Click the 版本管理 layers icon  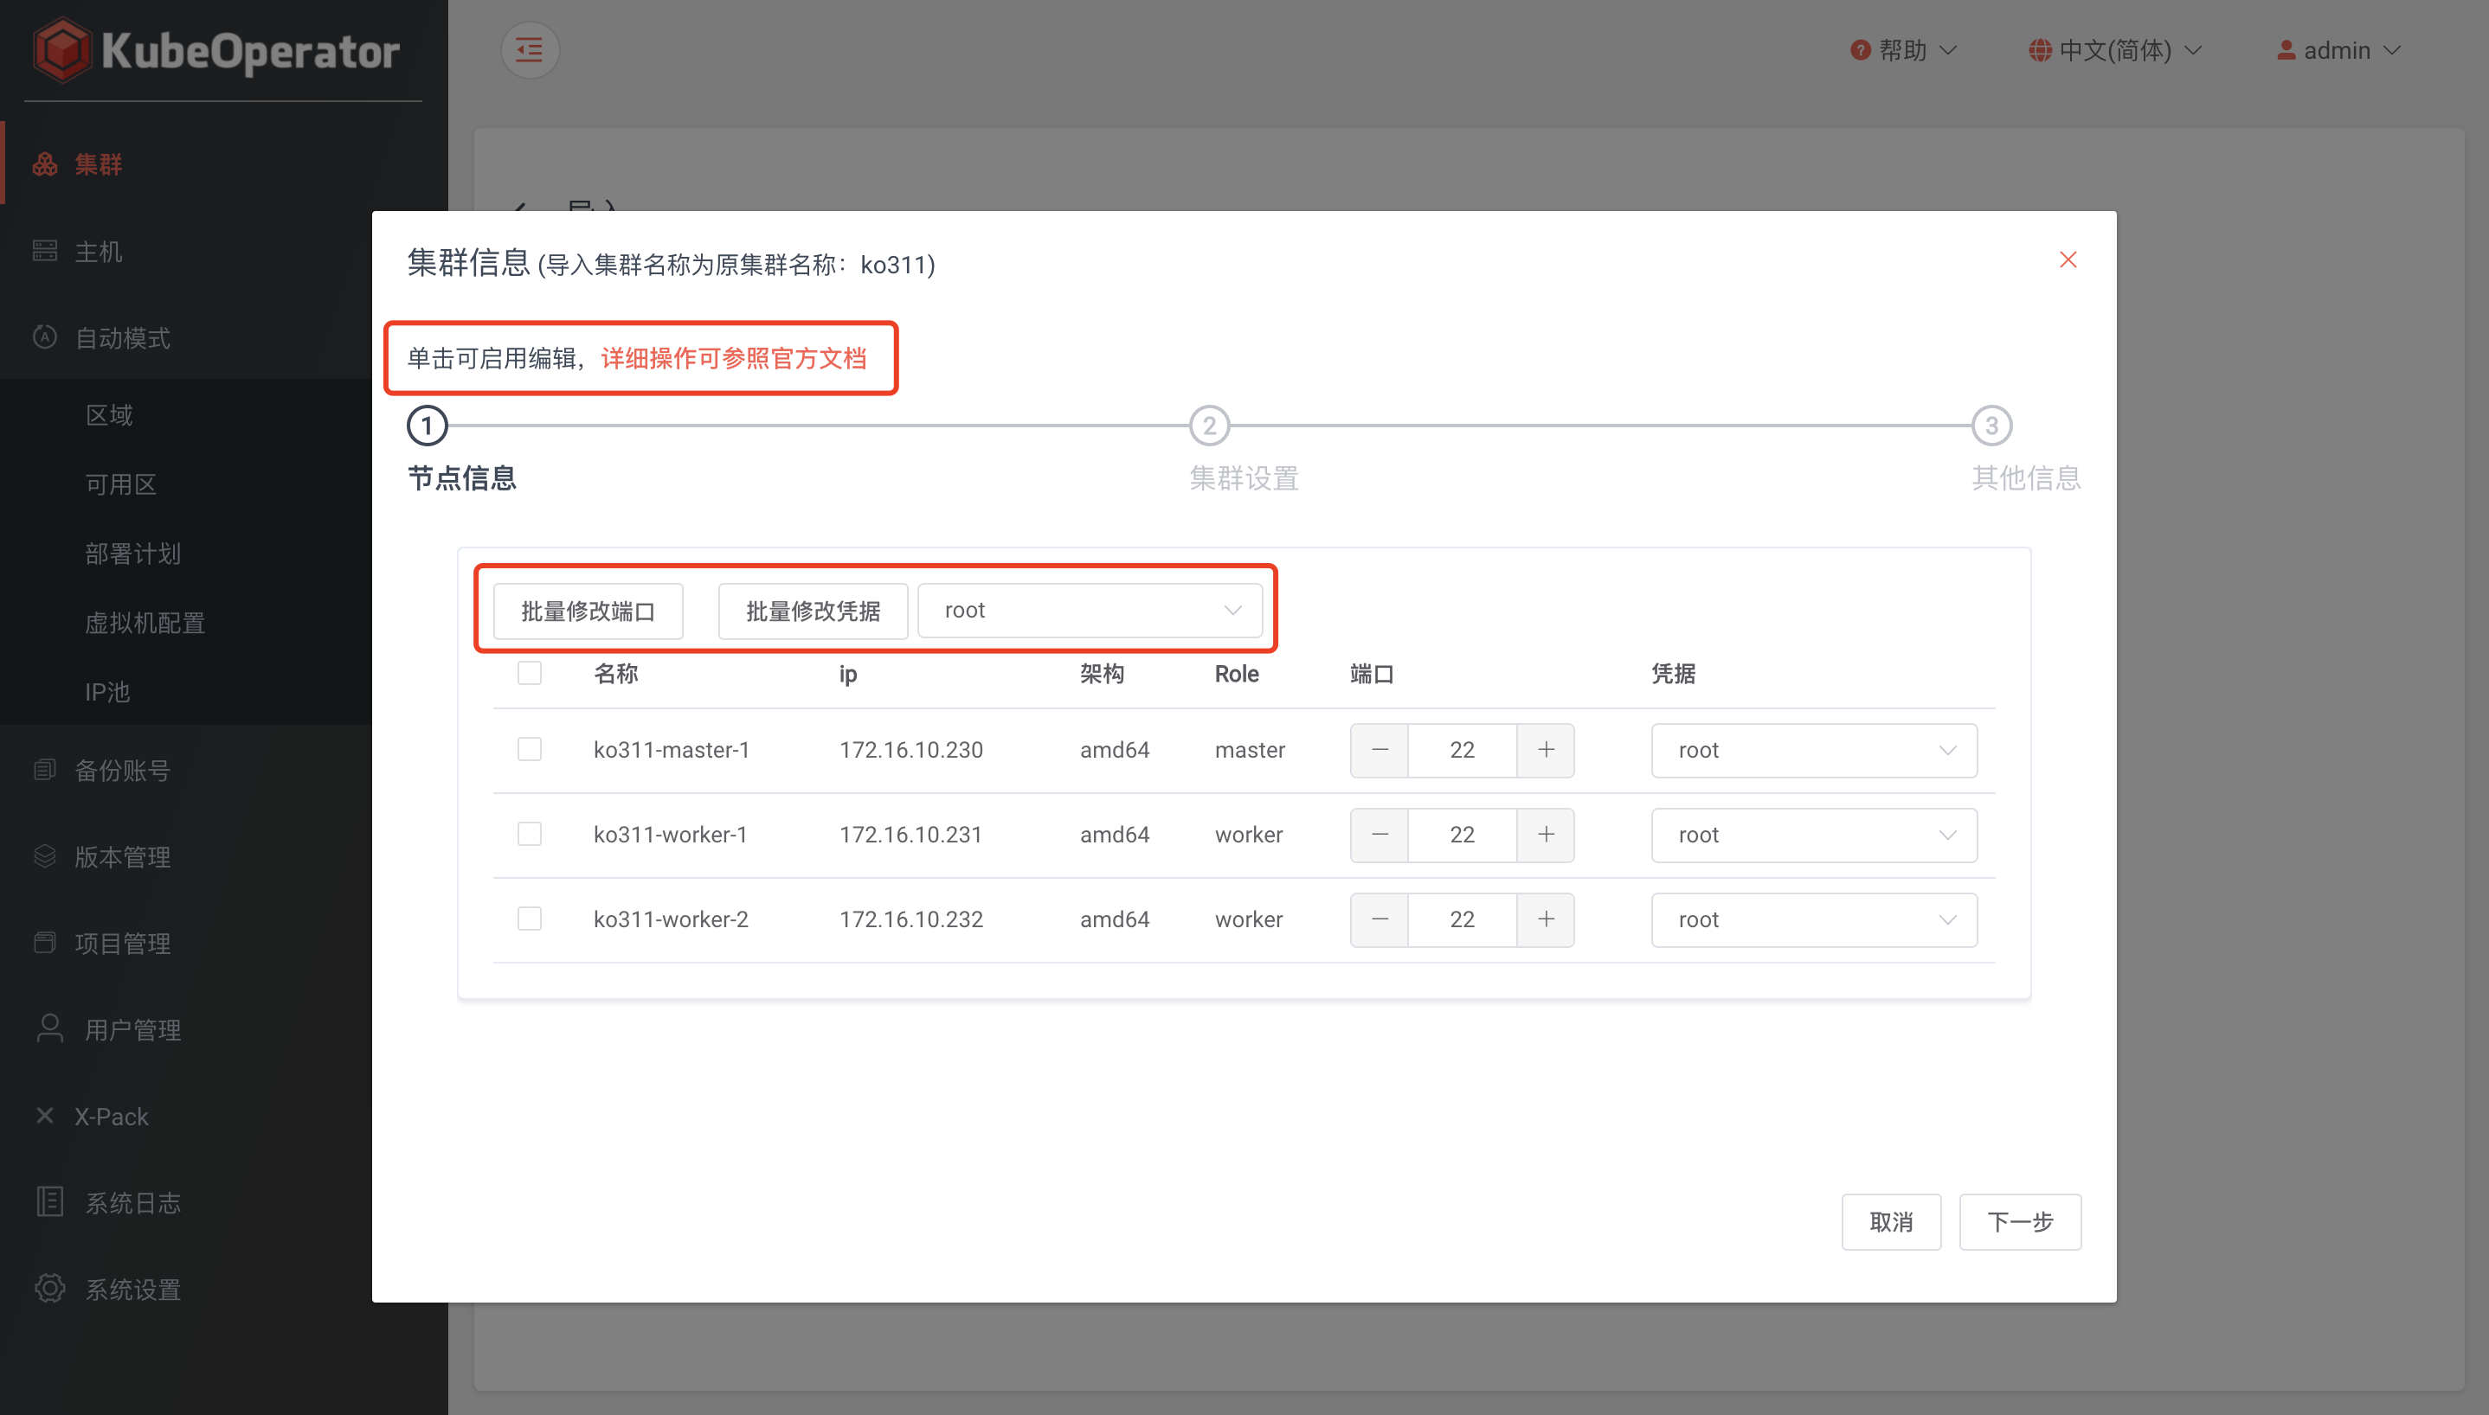tap(45, 856)
